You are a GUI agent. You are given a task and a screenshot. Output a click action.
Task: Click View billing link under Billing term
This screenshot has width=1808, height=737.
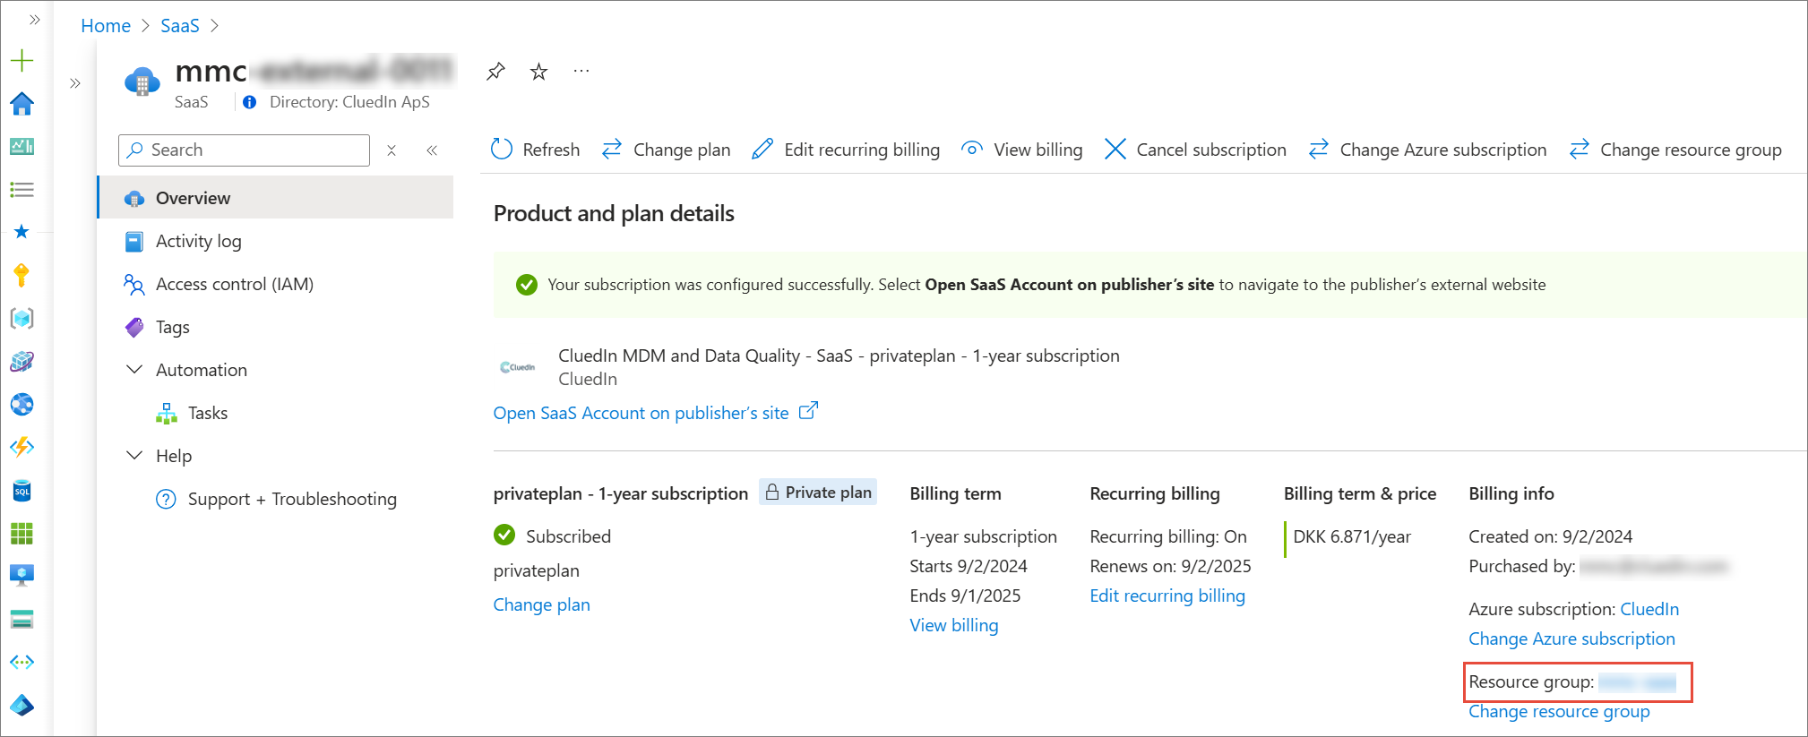(954, 625)
